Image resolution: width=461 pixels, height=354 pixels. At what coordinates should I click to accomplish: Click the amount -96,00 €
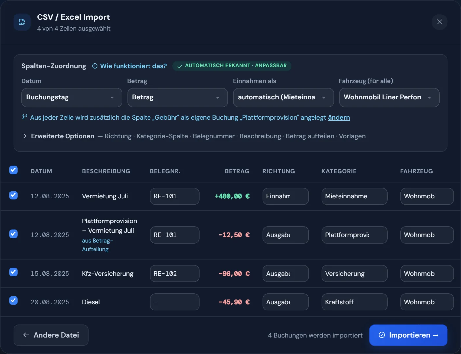[234, 274]
